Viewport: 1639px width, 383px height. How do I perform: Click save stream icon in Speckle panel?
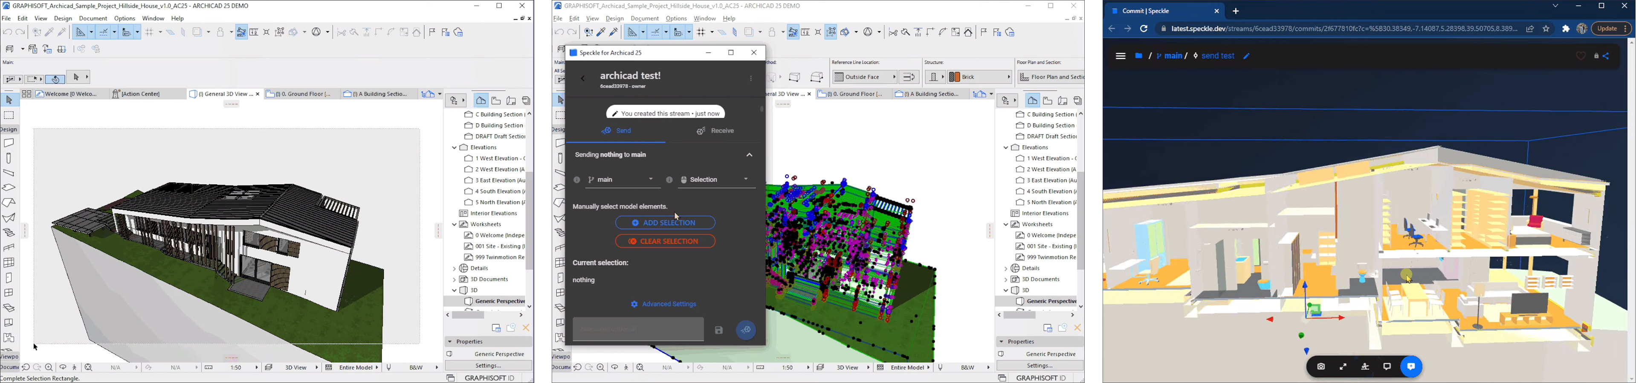(719, 330)
